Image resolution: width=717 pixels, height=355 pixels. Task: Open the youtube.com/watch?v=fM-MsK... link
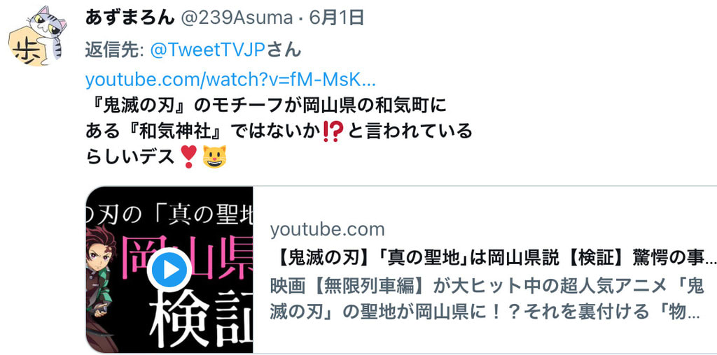[230, 80]
